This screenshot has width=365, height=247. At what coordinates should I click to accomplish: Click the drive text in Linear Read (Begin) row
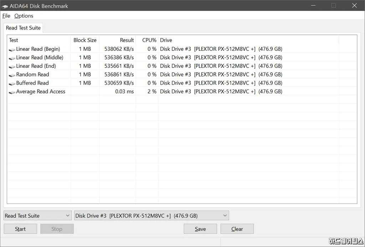221,49
